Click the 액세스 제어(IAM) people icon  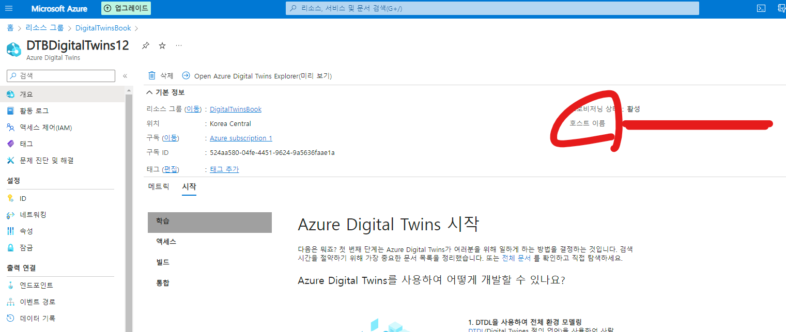10,127
